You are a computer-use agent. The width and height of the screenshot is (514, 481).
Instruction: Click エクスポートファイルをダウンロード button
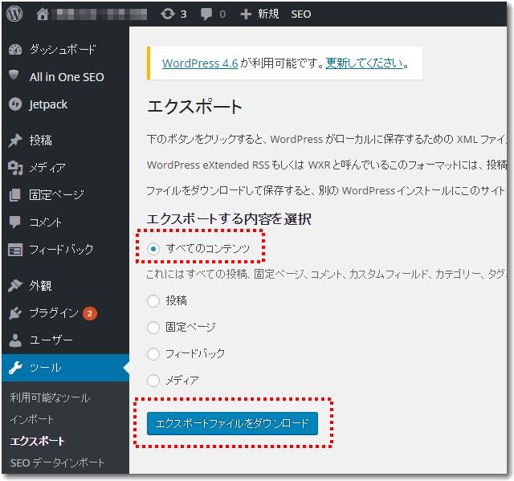coord(232,423)
